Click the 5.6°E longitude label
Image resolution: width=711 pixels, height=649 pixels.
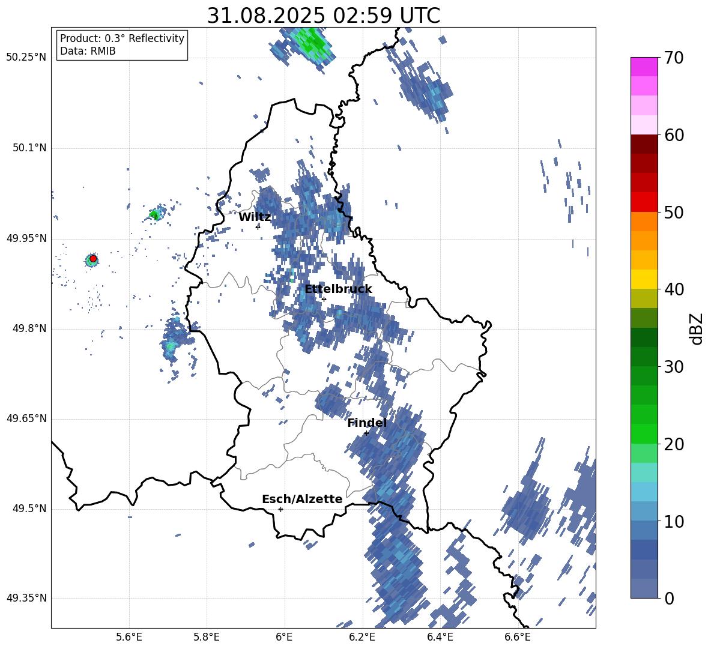point(129,638)
